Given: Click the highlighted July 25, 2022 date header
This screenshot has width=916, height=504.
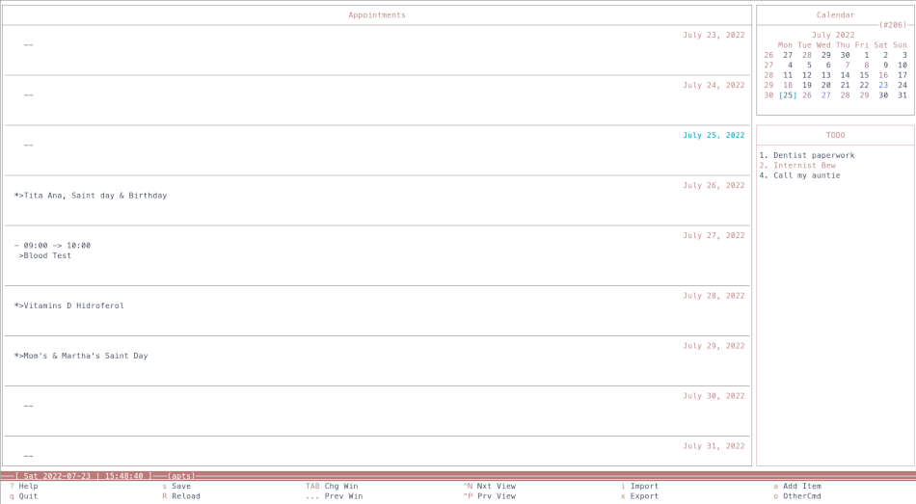Looking at the screenshot, I should pos(714,136).
